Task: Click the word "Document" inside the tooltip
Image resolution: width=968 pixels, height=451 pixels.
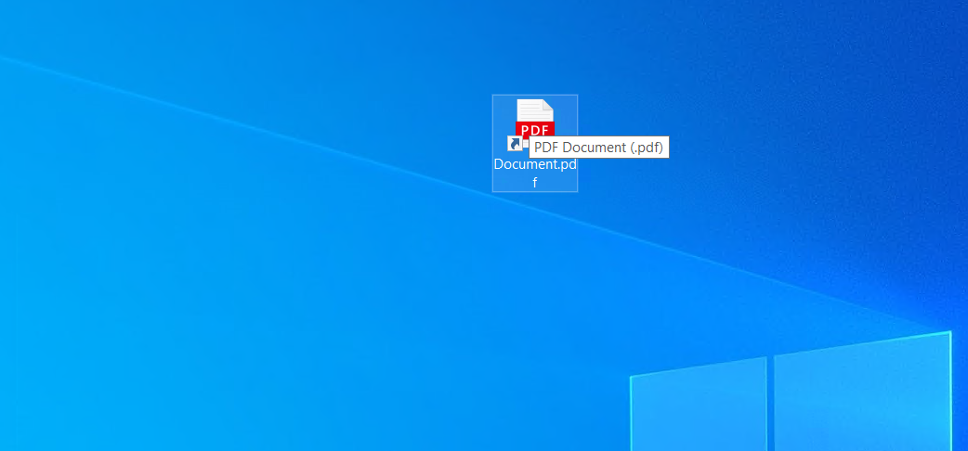Action: click(592, 148)
